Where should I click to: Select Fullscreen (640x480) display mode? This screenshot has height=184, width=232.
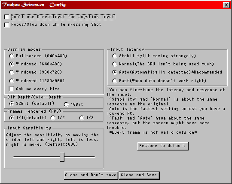tap(12, 56)
